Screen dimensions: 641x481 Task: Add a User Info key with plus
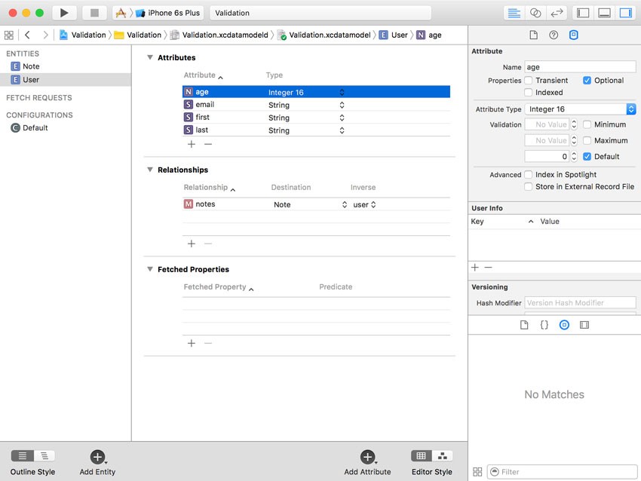click(x=475, y=268)
